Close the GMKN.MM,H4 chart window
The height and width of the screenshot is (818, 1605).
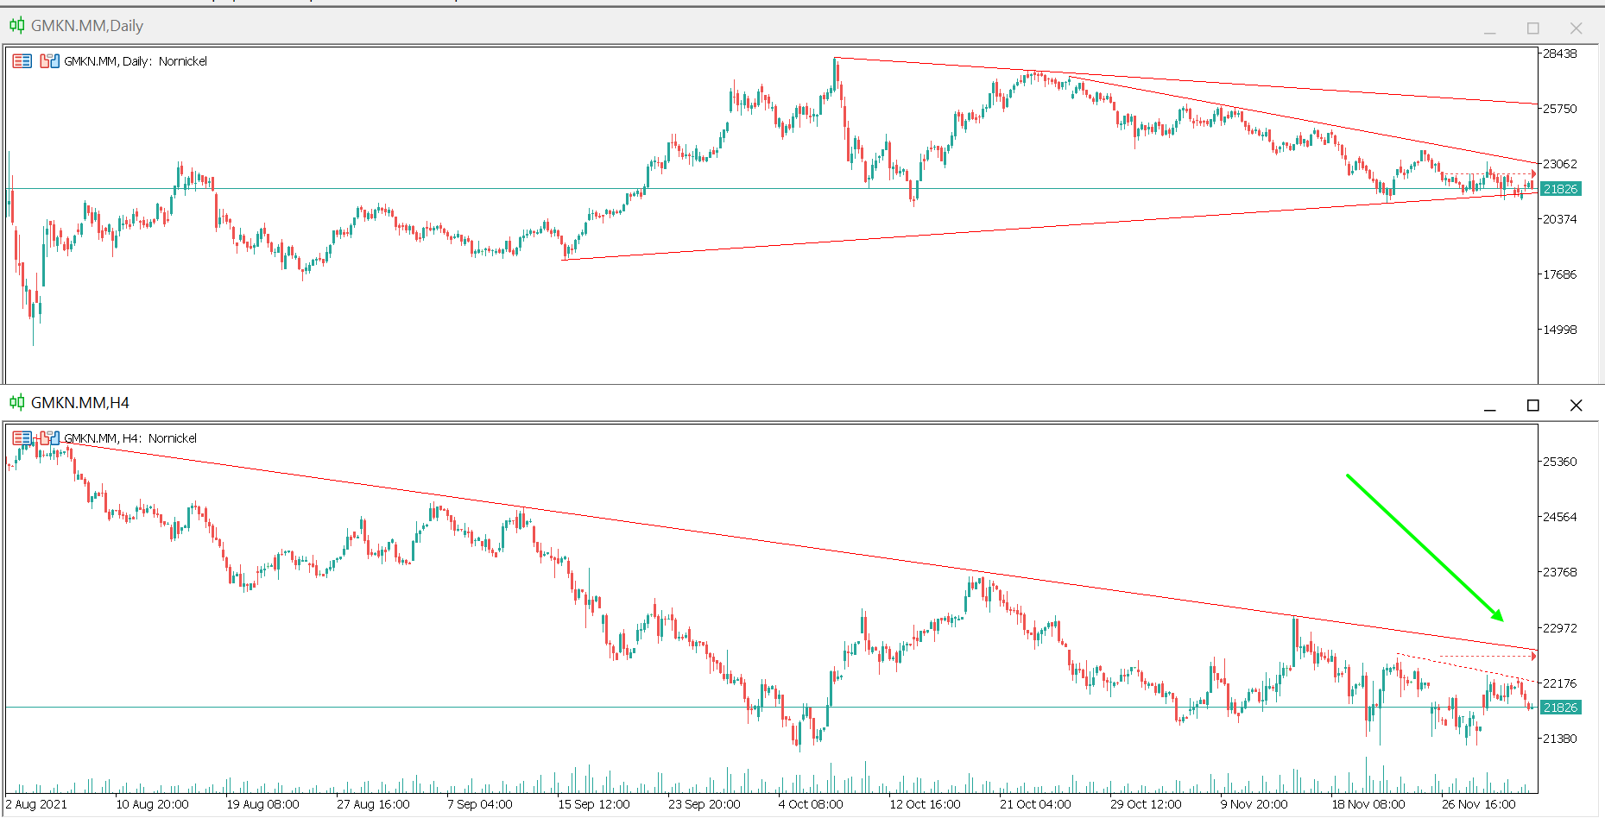pyautogui.click(x=1577, y=406)
